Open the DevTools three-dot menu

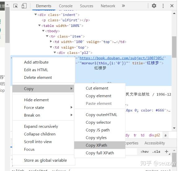[x=163, y=6]
